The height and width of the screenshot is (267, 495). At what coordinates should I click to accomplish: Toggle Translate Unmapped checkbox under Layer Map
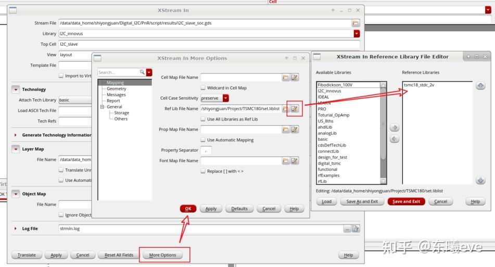point(61,170)
